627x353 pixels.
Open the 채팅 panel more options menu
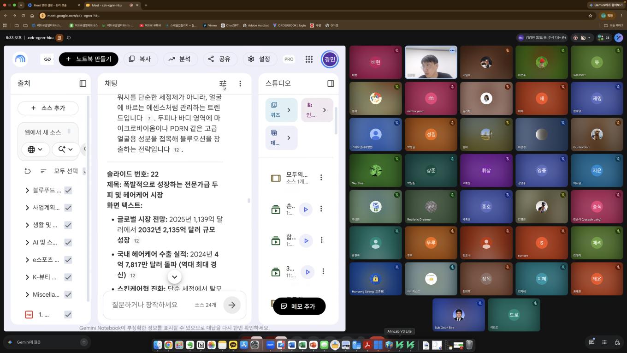(240, 84)
